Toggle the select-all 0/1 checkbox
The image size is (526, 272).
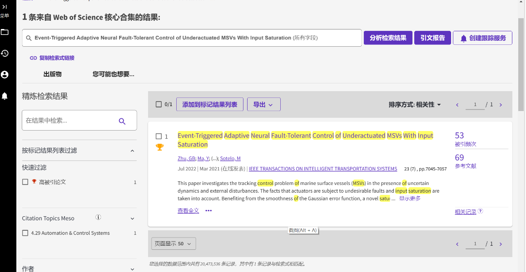(x=159, y=104)
